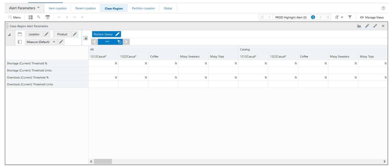Click the redo arrow icon
390x167 pixels.
(75, 17)
